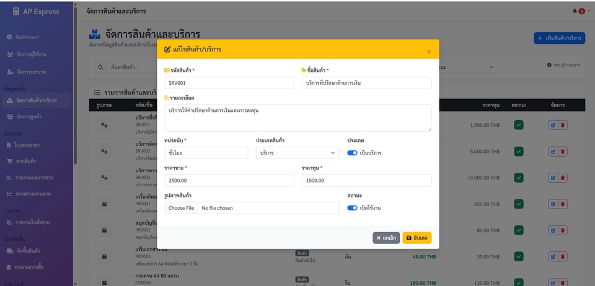Select จัดการสินค้า/บริการ in the sidebar
Screen dimensions: 595x286
click(37, 100)
